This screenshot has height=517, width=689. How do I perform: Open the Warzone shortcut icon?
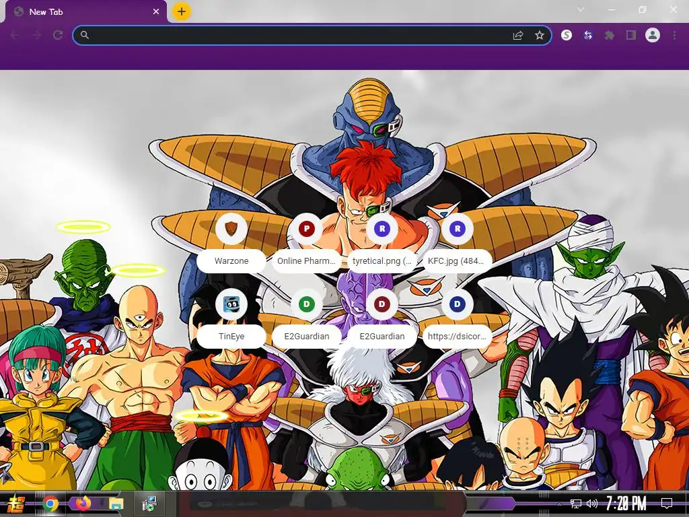[231, 229]
